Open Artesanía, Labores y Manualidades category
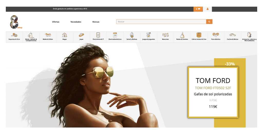The image size is (263, 130). point(249,37)
